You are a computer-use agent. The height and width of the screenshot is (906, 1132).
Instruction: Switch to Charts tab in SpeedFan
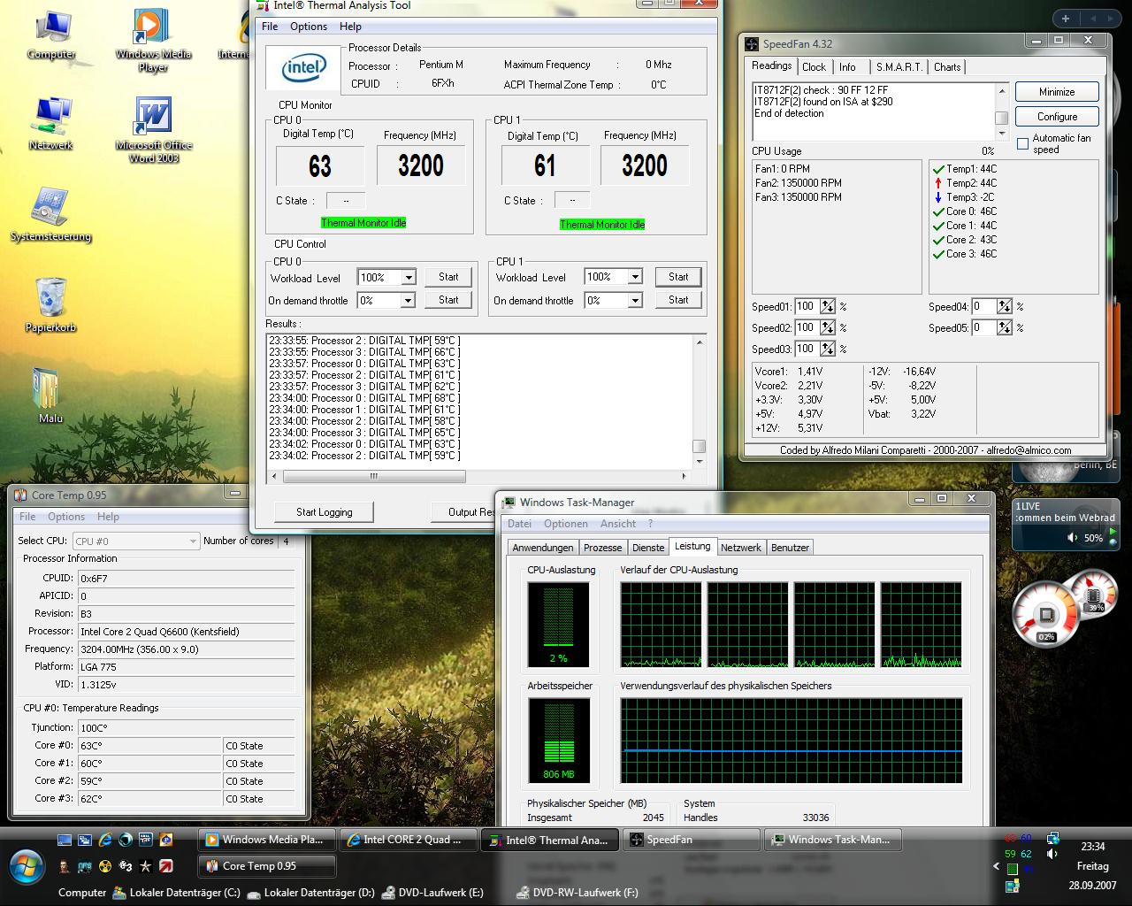[x=947, y=67]
